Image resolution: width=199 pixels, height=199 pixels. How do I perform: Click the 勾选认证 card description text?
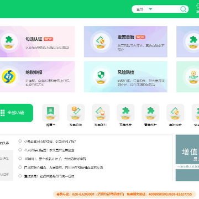[47, 48]
